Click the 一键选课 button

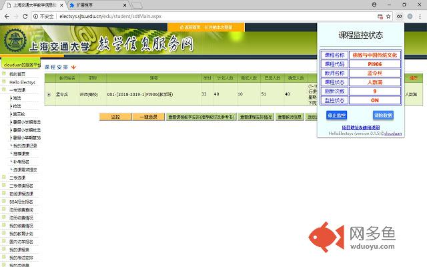[x=148, y=117]
